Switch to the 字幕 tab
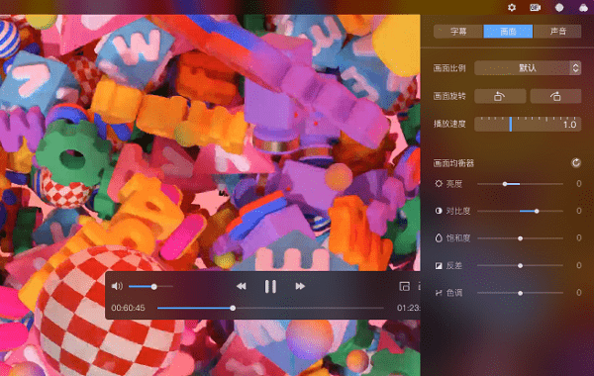Image resolution: width=594 pixels, height=376 pixels. pyautogui.click(x=458, y=31)
